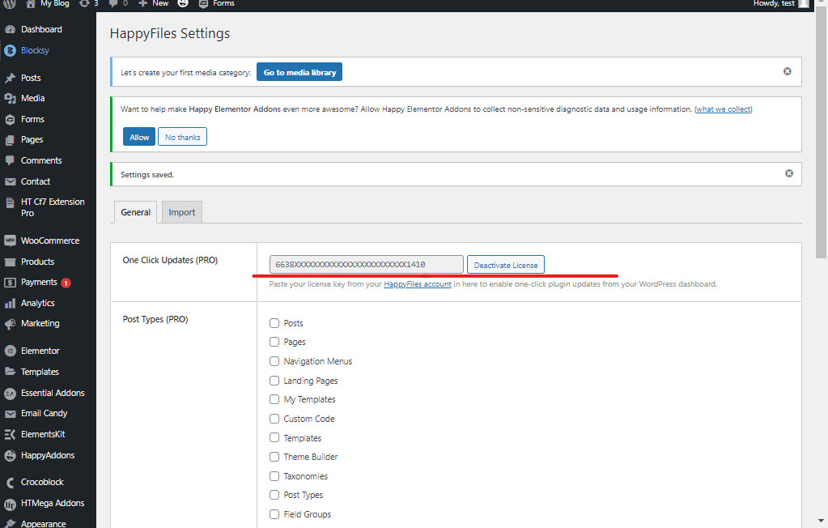This screenshot has height=528, width=828.
Task: Toggle the Templates post type checkbox
Action: coord(274,437)
